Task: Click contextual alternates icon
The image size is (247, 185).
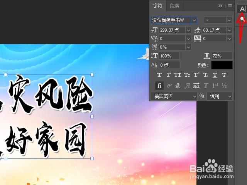Action: click(x=169, y=86)
